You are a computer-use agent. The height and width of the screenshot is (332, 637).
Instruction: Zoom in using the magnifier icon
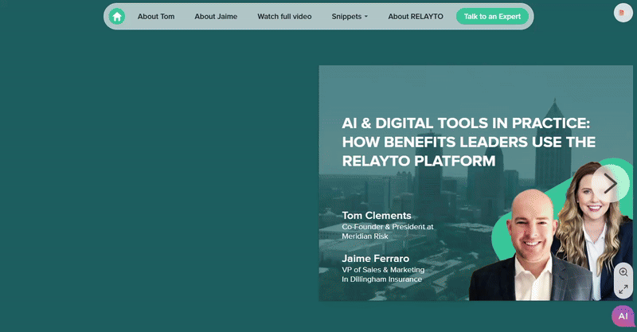coord(623,271)
